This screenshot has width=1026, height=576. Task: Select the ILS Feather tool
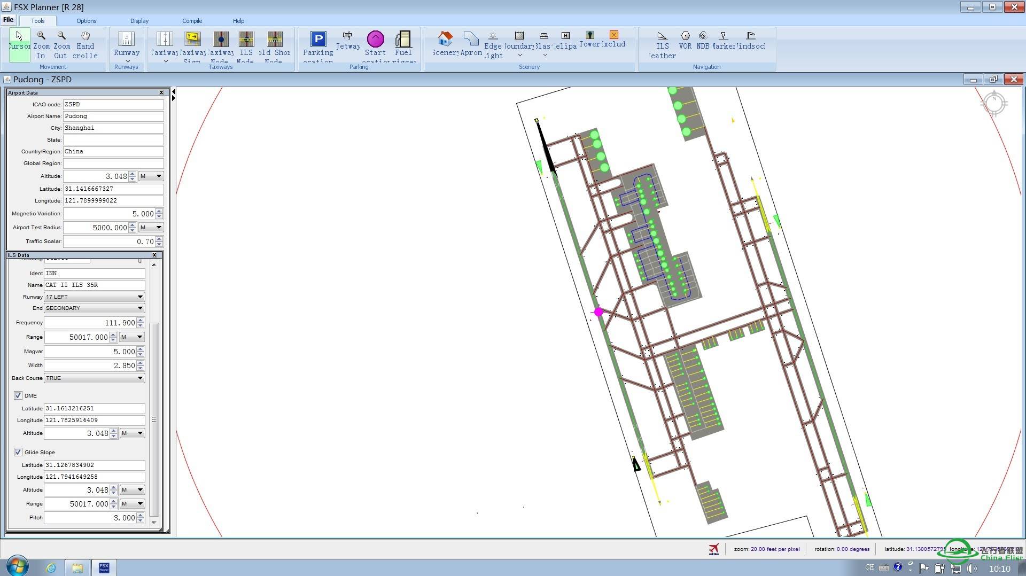coord(663,45)
